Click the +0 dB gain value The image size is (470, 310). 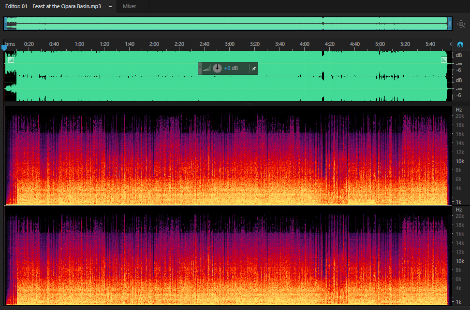[x=231, y=68]
